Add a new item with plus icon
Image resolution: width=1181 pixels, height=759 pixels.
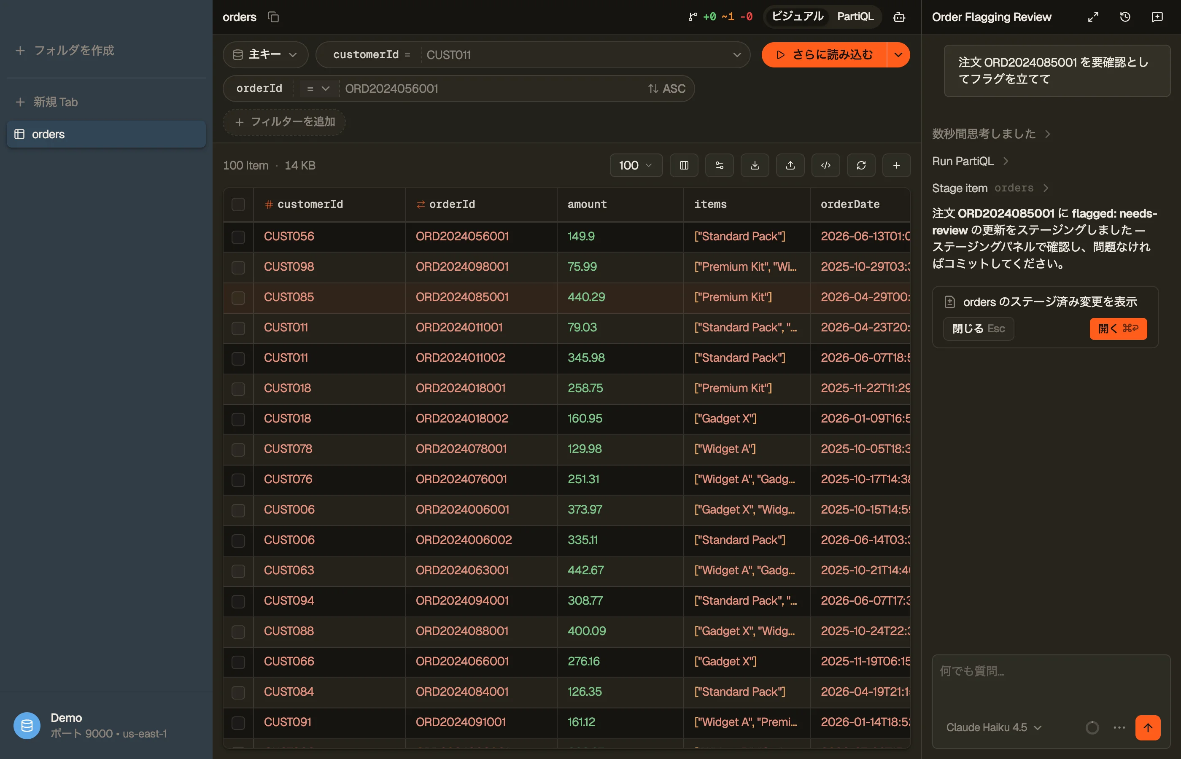pos(897,165)
